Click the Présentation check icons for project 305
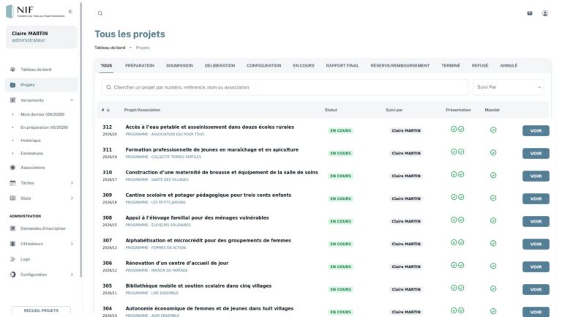The height and width of the screenshot is (317, 562). tap(457, 288)
